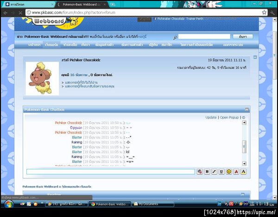Image resolution: width=278 pixels, height=217 pixels.
Task: Click the chatbox scrollbar up arrow
Action: [x=244, y=123]
